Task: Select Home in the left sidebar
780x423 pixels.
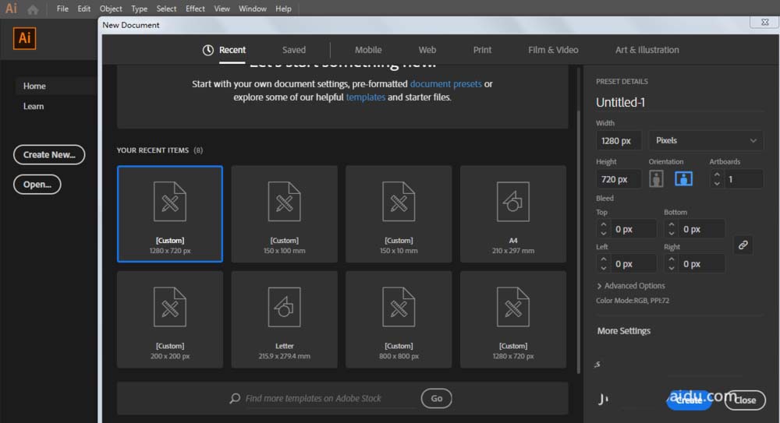Action: coord(34,86)
